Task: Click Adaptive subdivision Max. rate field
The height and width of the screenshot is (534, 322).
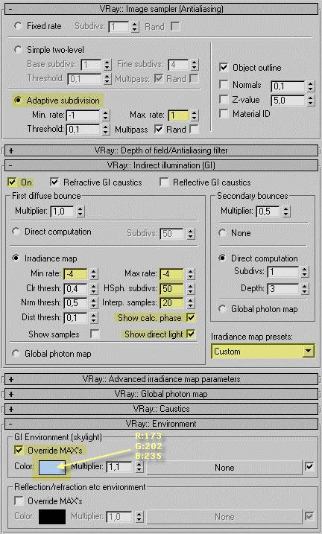Action: (177, 115)
